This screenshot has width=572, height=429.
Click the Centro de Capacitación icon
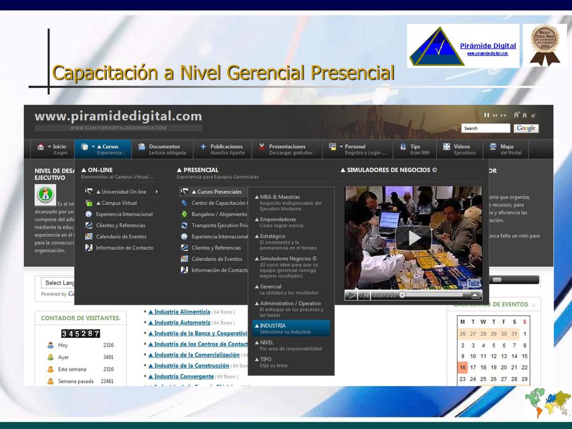[x=184, y=203]
